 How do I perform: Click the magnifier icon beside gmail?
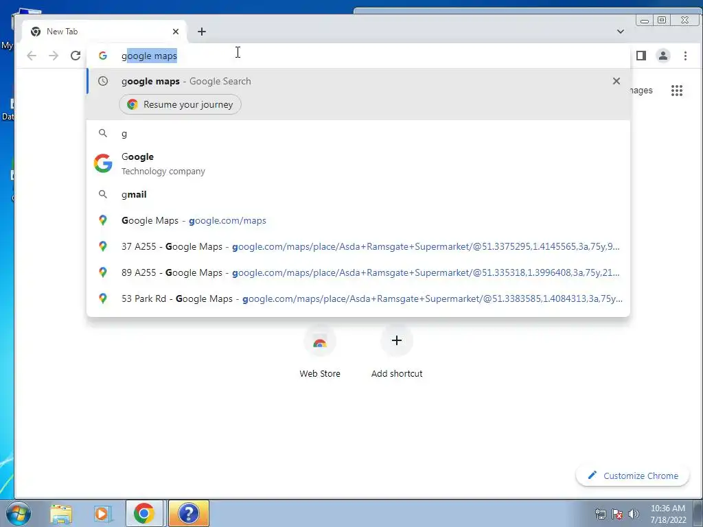click(103, 194)
